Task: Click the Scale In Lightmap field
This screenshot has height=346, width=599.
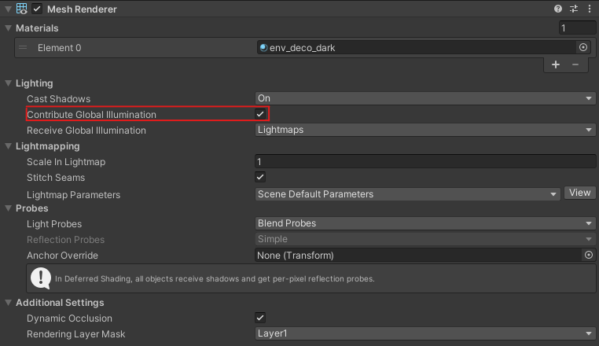Action: pos(425,161)
